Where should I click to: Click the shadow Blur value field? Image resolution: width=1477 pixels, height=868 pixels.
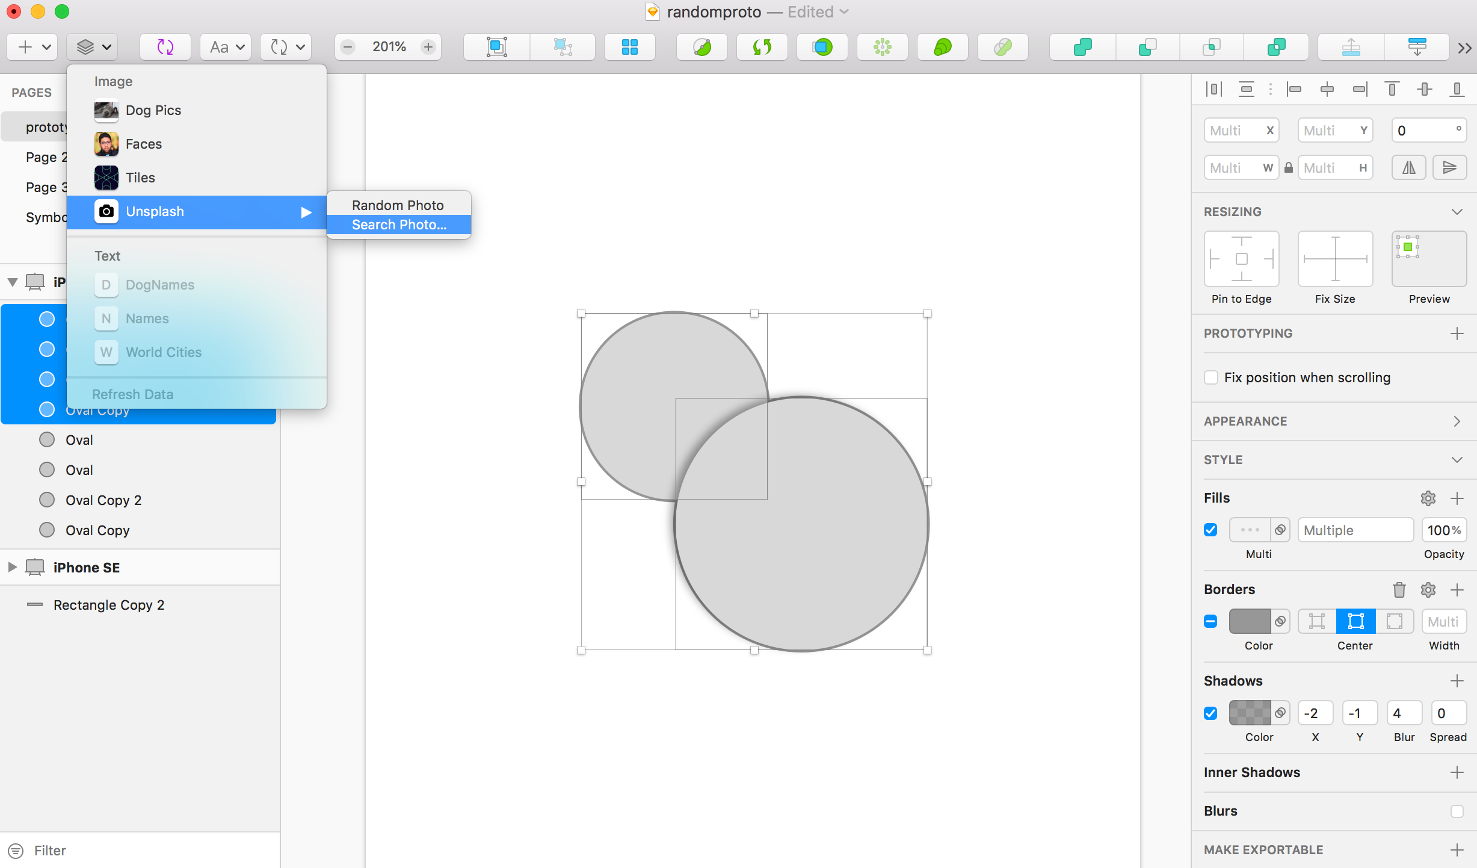(1403, 713)
